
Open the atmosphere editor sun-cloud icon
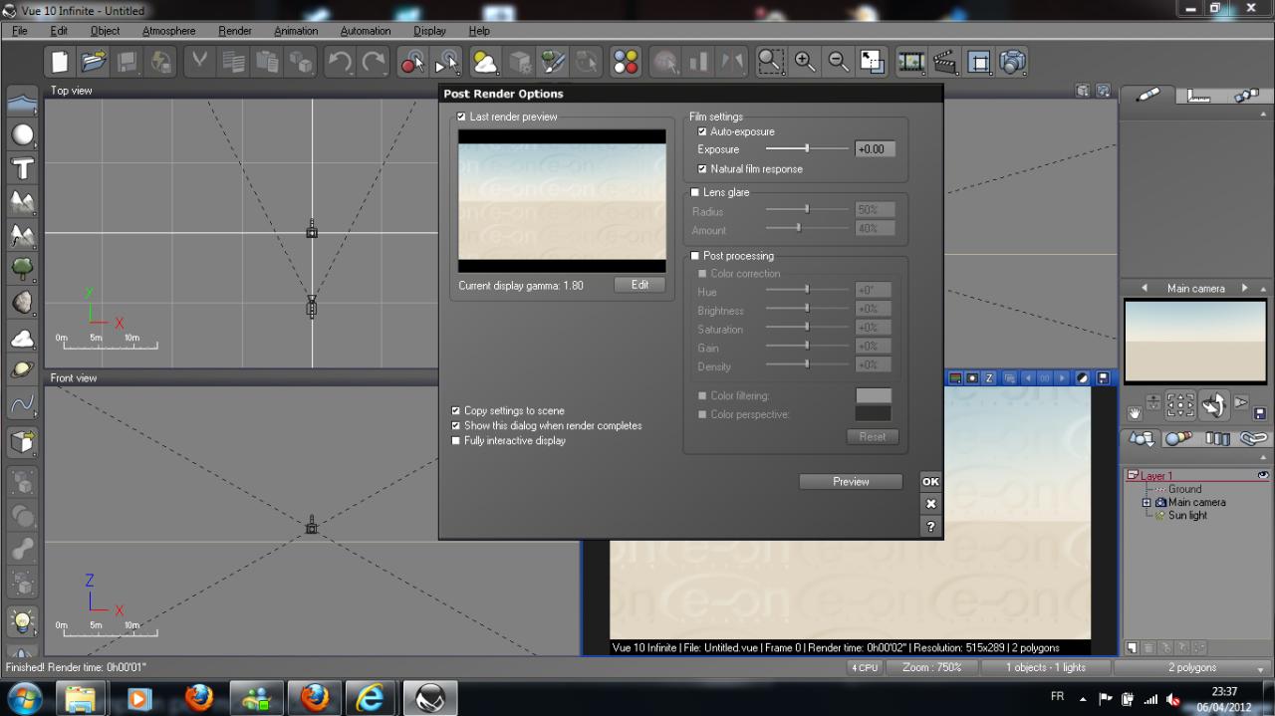(485, 63)
